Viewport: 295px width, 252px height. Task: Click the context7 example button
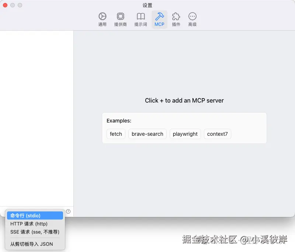[x=217, y=134]
